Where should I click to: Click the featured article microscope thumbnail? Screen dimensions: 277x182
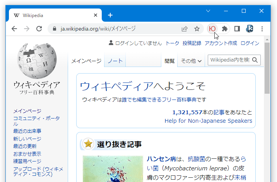click(x=113, y=169)
